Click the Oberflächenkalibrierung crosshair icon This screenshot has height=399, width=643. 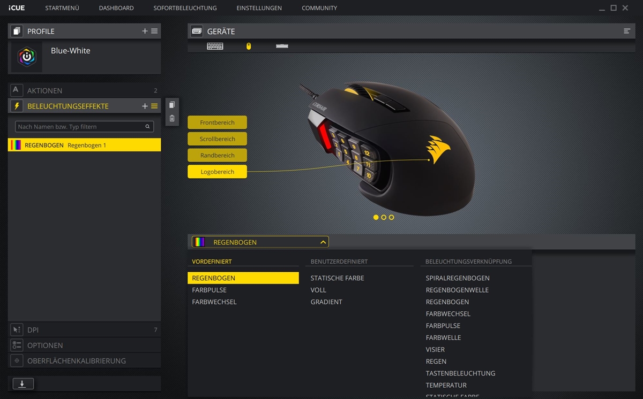pos(17,360)
